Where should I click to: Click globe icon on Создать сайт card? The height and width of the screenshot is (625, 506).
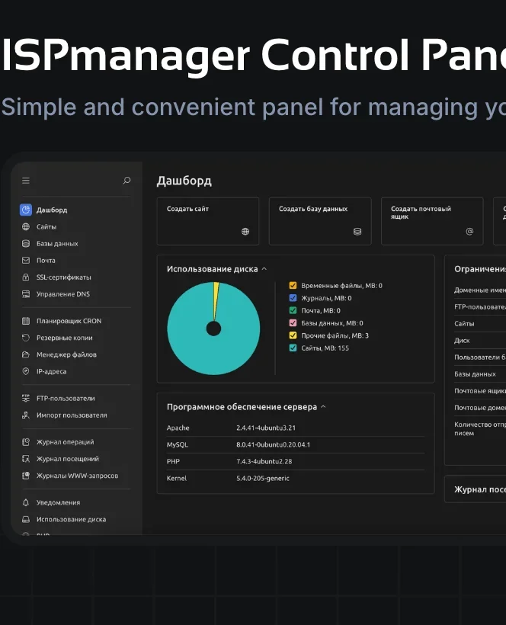[x=245, y=231]
